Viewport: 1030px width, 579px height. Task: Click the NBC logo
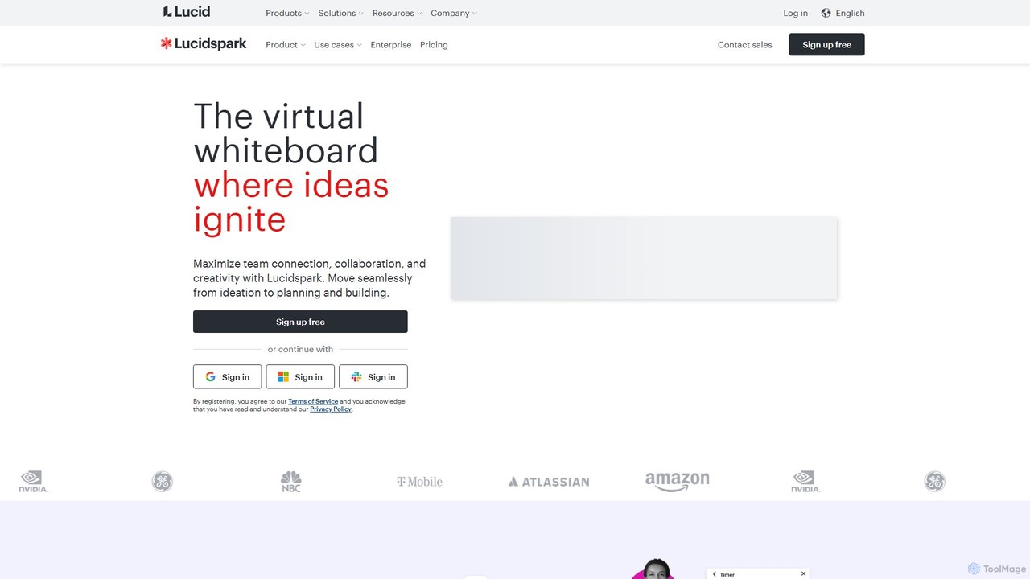290,482
